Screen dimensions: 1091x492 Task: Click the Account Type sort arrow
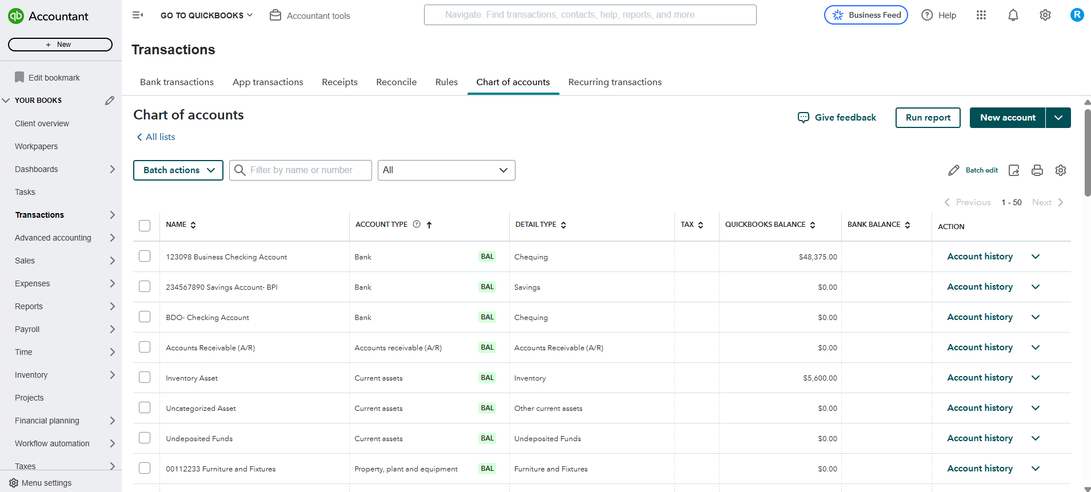(x=429, y=225)
